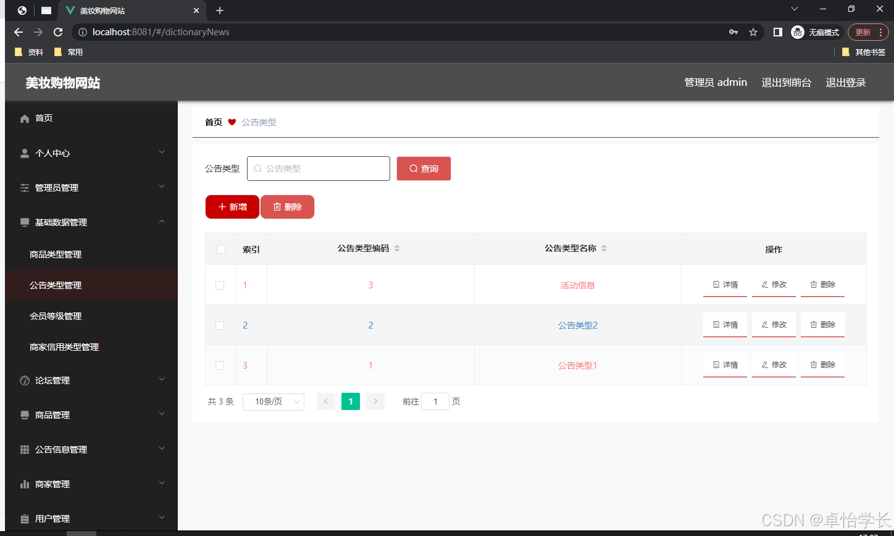894x536 pixels.
Task: Click the 首页 breadcrumb link
Action: tap(214, 122)
